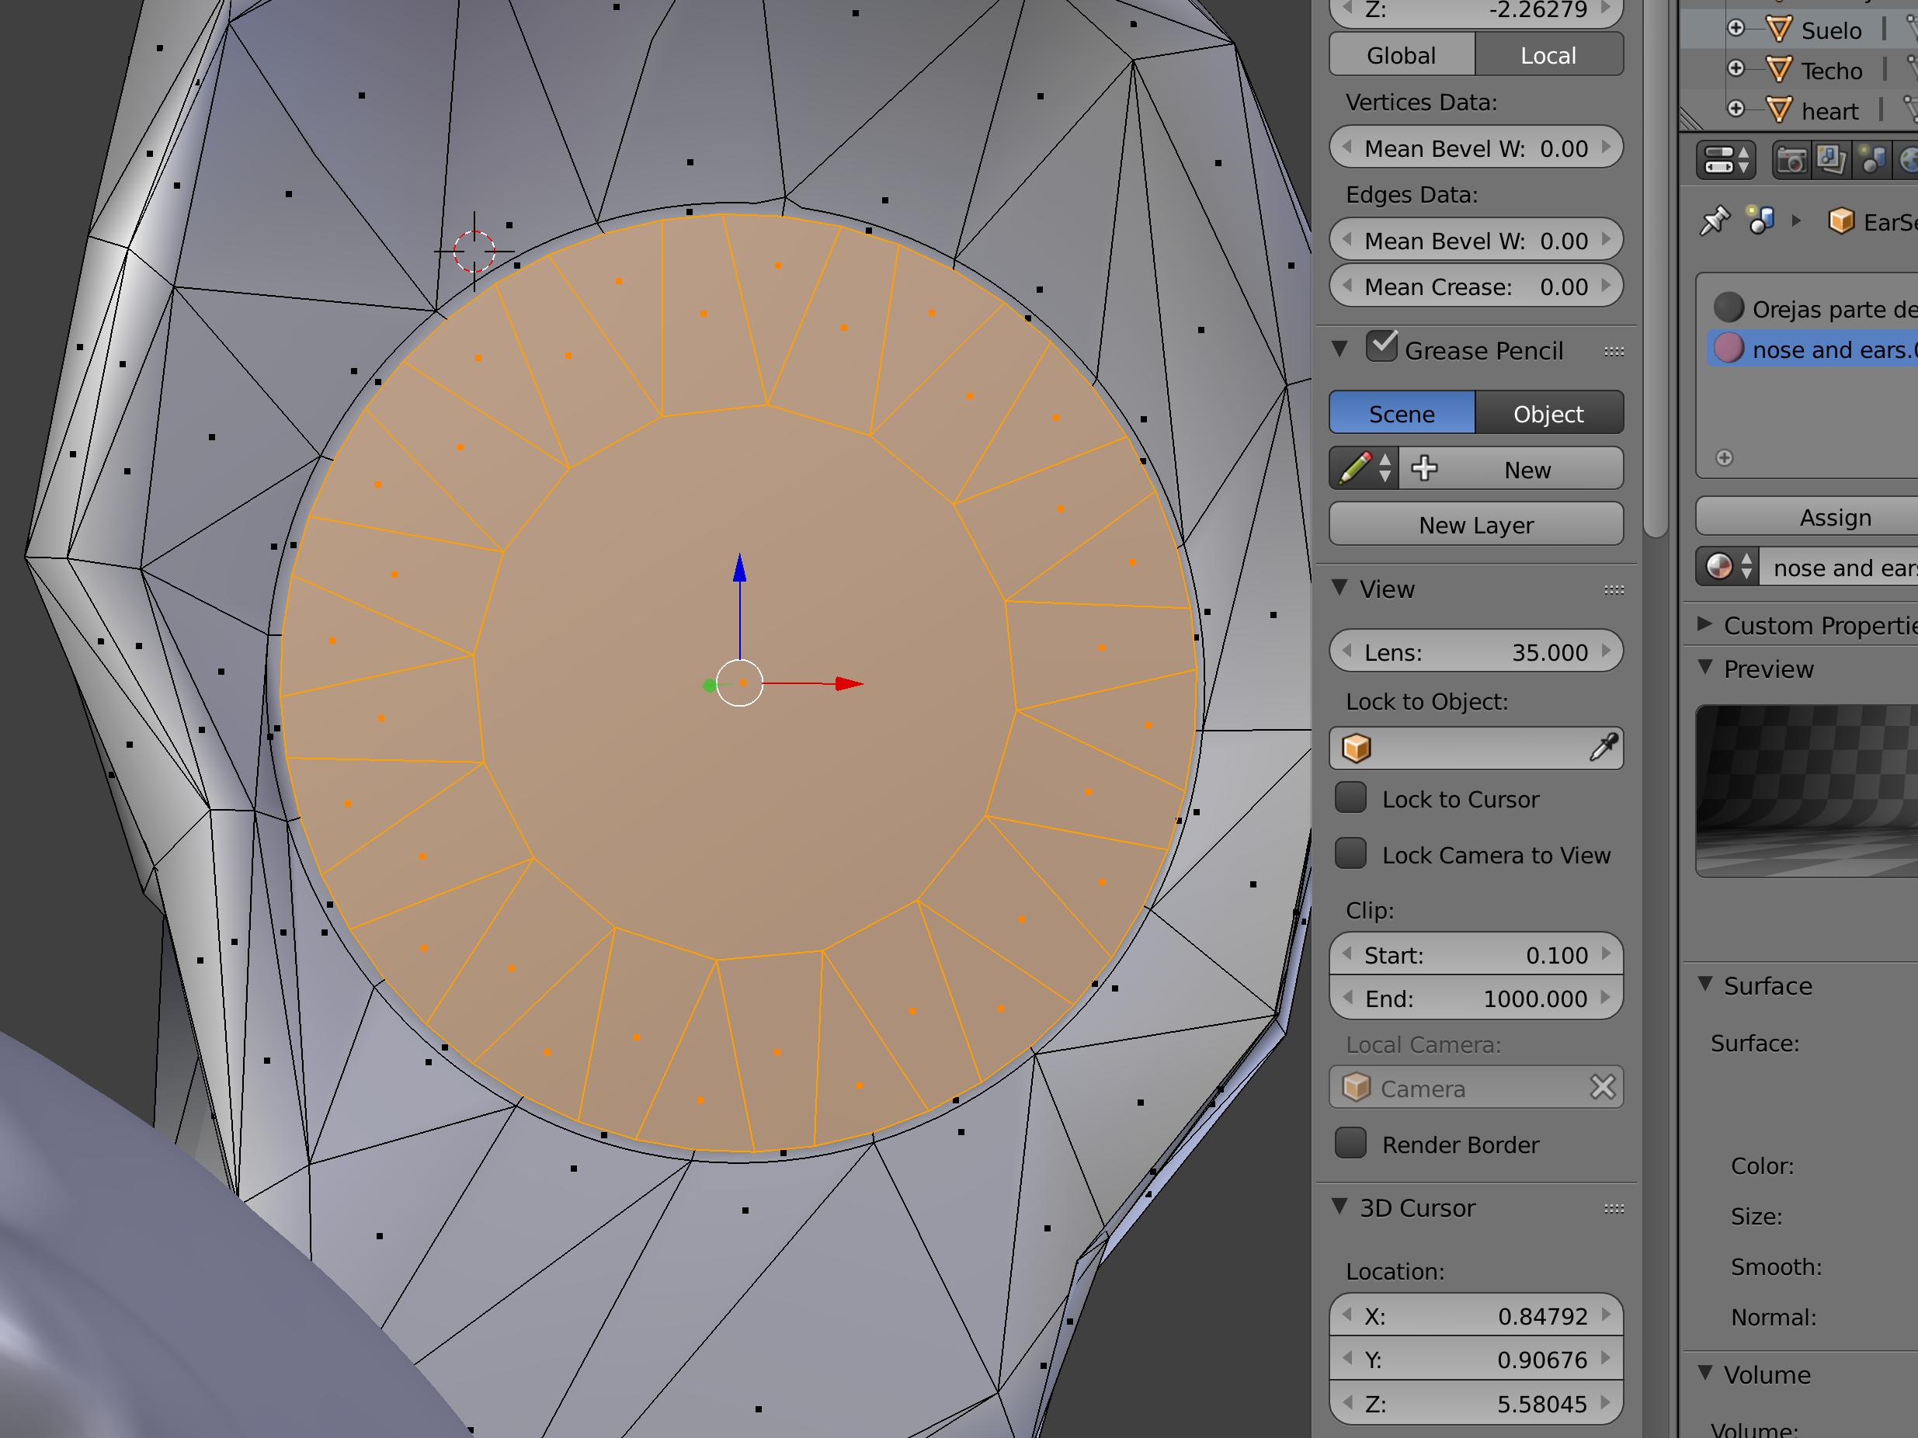Image resolution: width=1918 pixels, height=1438 pixels.
Task: Click the heart mesh triangle icon
Action: 1778,110
